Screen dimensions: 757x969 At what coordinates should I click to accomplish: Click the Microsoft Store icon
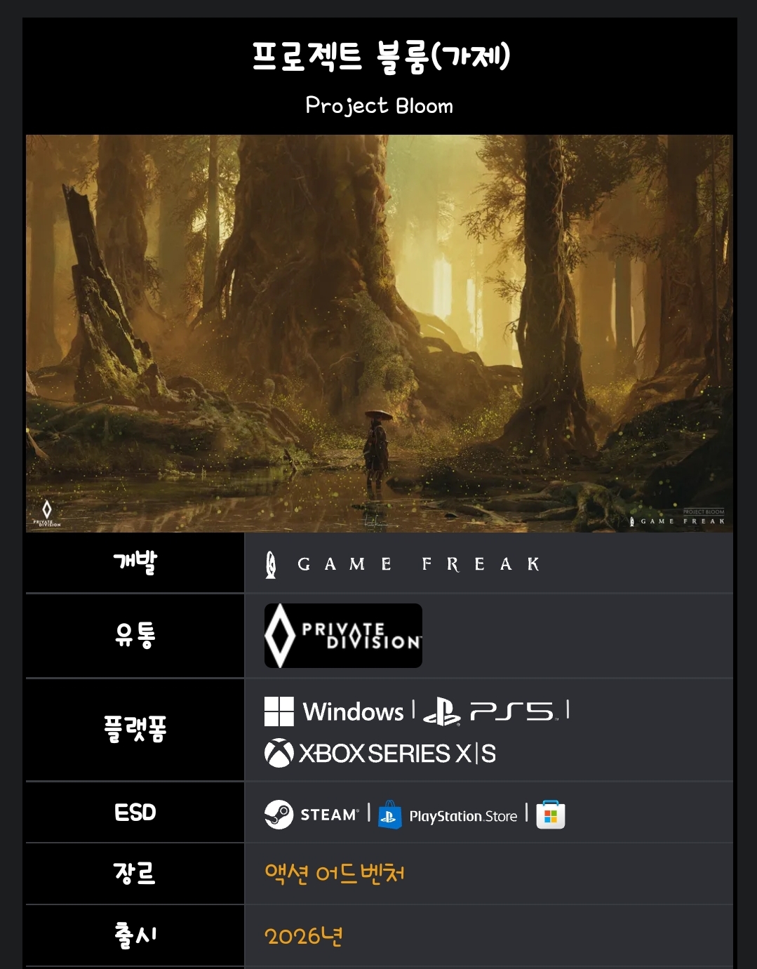551,815
